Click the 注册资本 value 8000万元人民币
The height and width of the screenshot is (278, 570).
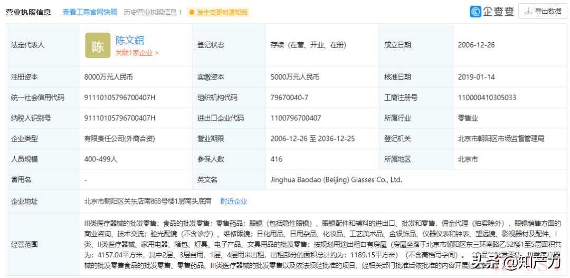click(109, 77)
